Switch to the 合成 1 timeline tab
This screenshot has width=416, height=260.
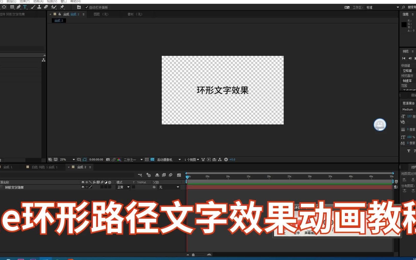coord(8,167)
